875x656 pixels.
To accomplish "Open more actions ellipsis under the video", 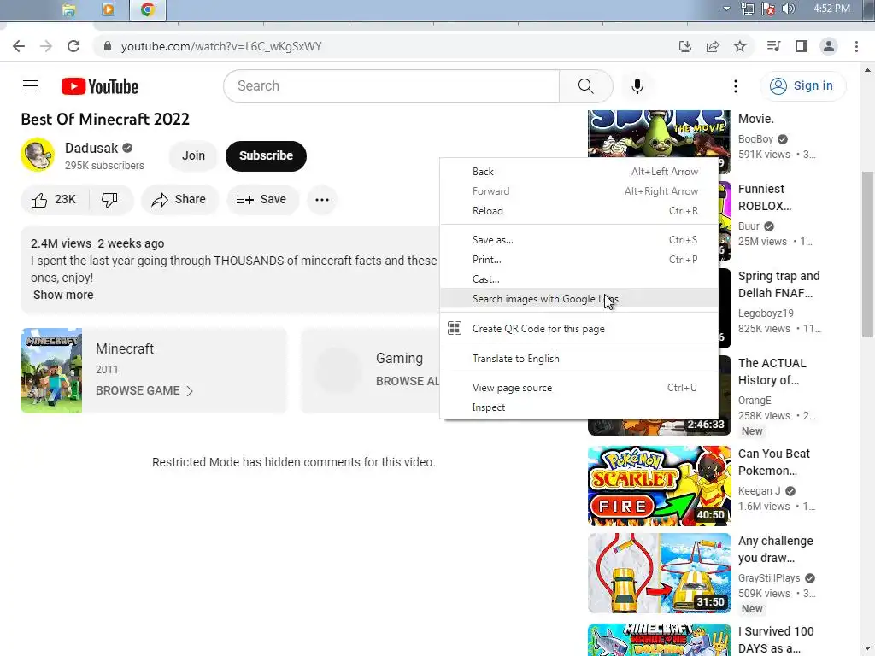I will (x=322, y=200).
